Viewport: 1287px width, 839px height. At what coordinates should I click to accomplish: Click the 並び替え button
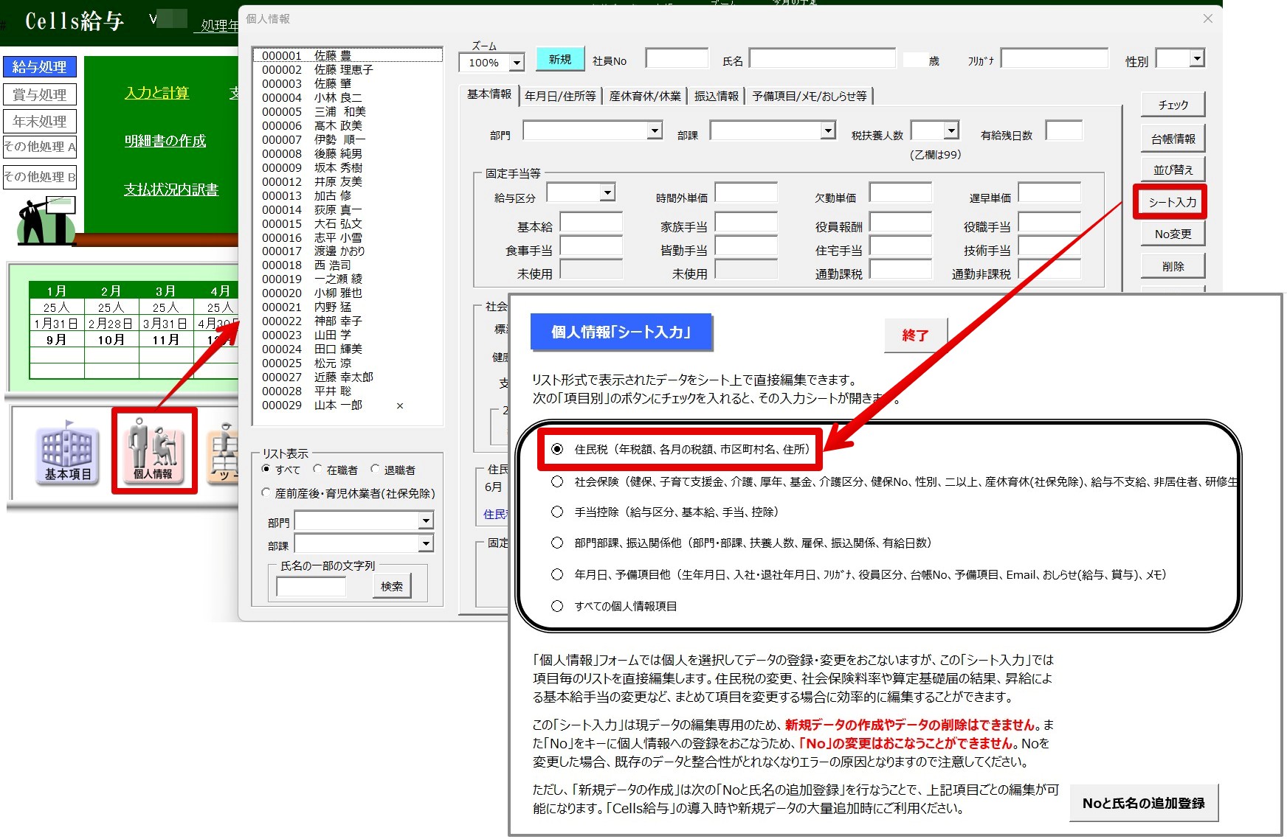pos(1173,170)
